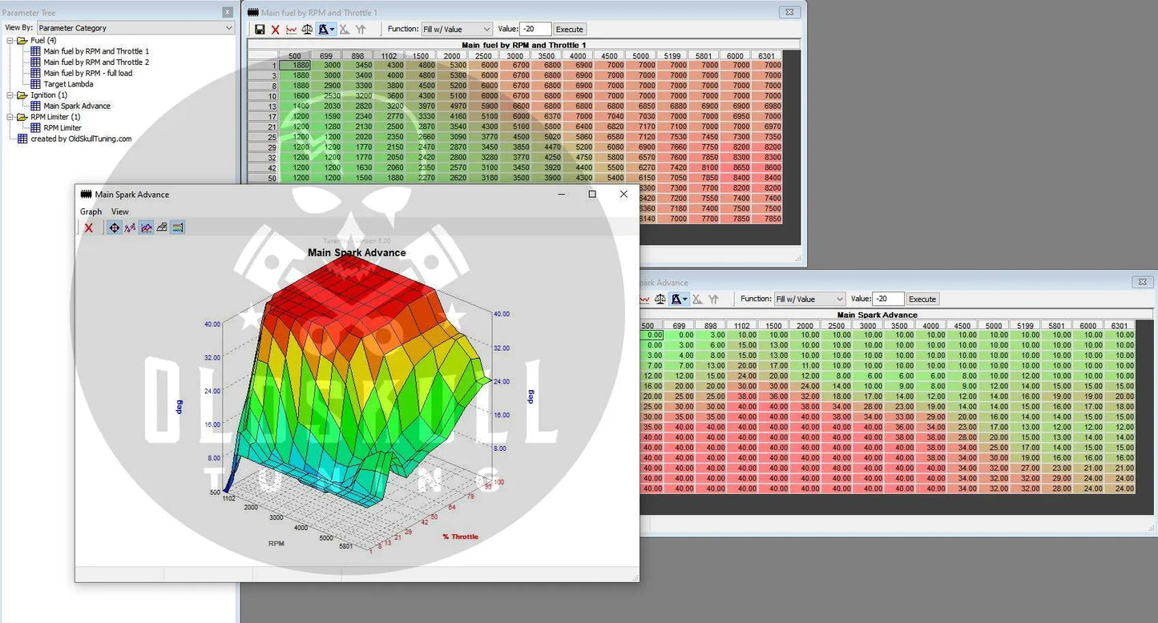Open the Graph menu
Screen dimensions: 1158x623
(91, 212)
